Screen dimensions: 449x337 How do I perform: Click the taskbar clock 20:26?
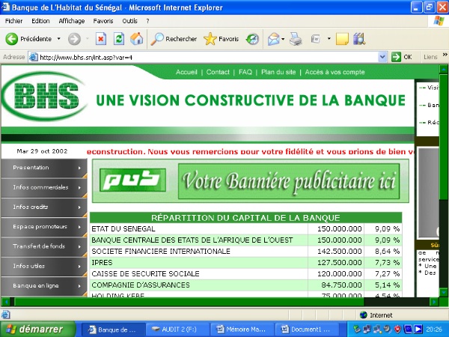pos(434,330)
